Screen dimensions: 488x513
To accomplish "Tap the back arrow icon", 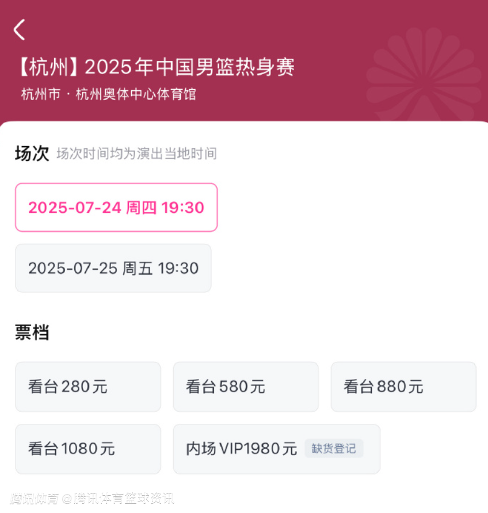I will [20, 30].
